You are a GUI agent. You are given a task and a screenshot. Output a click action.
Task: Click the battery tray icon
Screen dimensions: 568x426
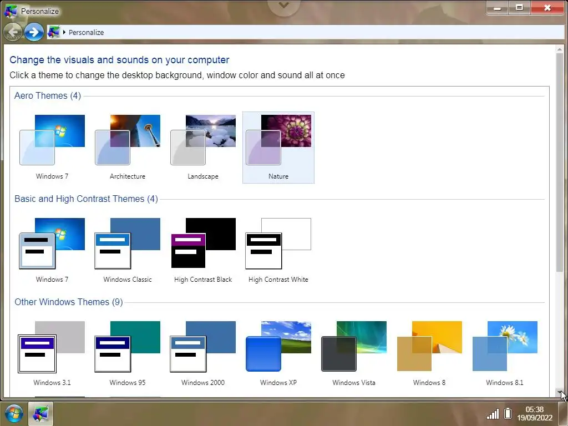[x=508, y=413]
